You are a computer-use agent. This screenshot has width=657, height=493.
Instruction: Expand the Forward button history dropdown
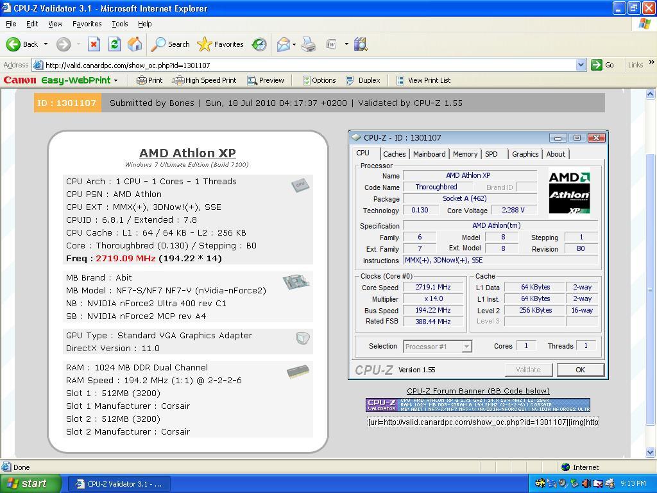tap(78, 44)
